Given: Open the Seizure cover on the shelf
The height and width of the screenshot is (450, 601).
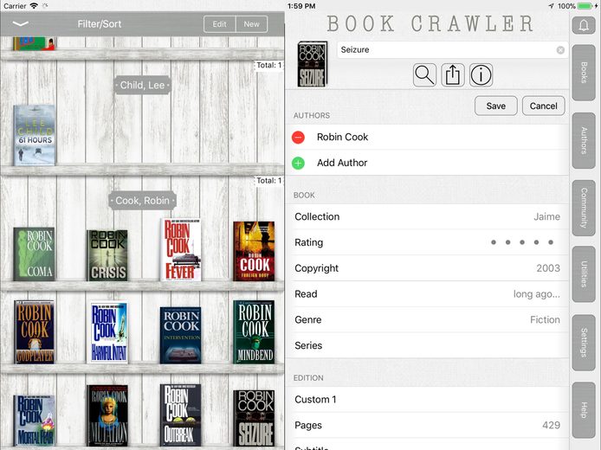Looking at the screenshot, I should tap(254, 418).
